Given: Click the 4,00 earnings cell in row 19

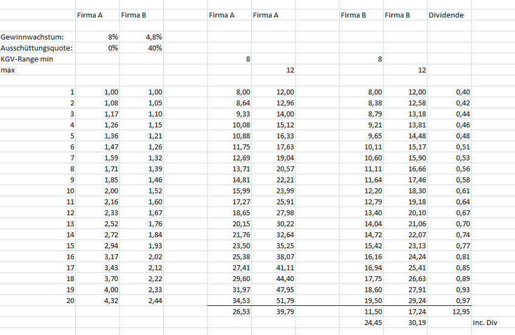Looking at the screenshot, I should click(x=97, y=290).
